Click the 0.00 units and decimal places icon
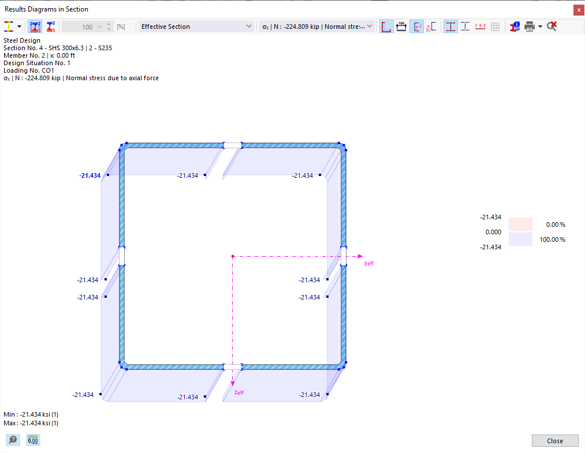 [x=32, y=440]
